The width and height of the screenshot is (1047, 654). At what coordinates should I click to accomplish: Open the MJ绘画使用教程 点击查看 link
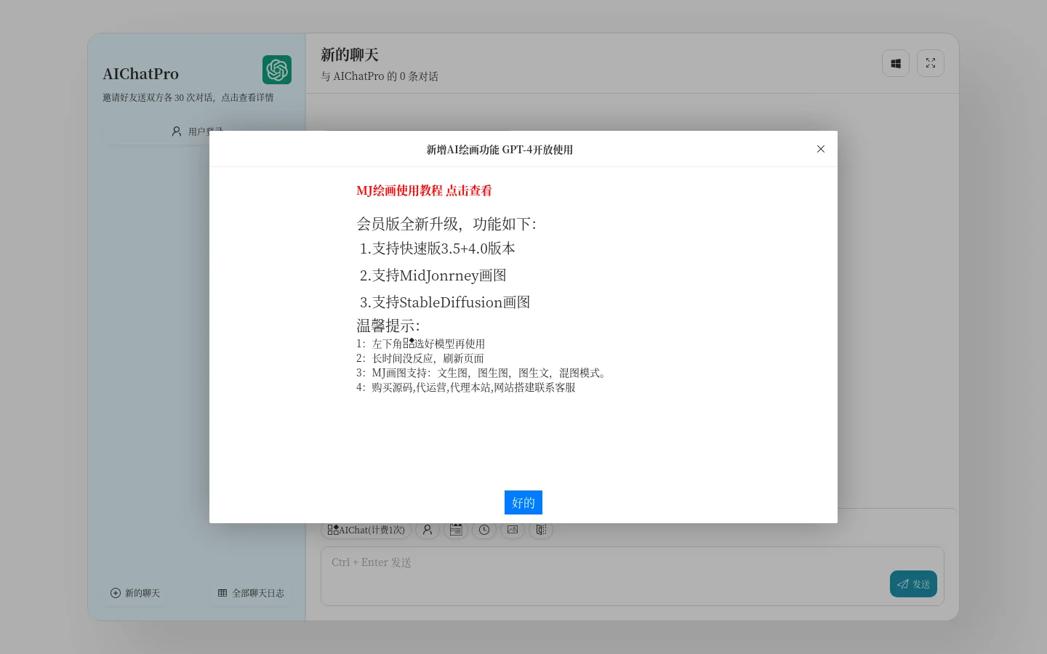tap(424, 190)
